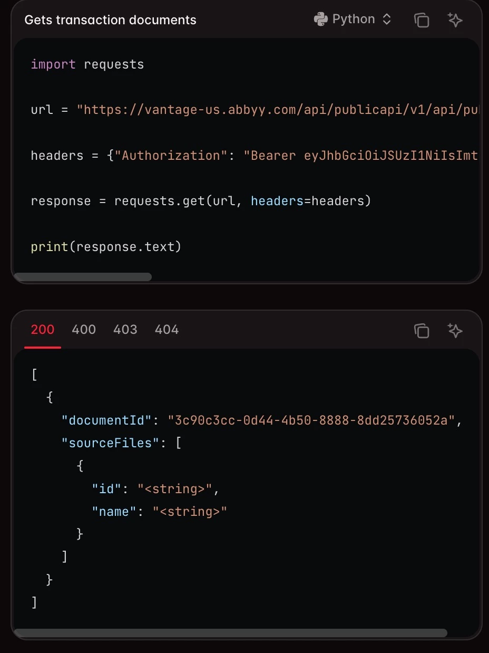
Task: Click the copy icon next to the Python selector
Action: (422, 20)
